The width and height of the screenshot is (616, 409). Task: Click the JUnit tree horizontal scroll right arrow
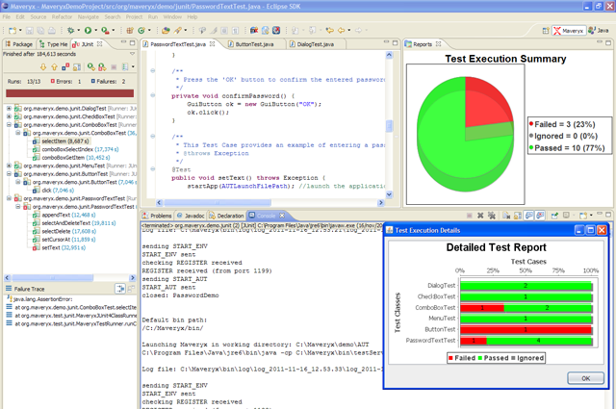pos(132,278)
